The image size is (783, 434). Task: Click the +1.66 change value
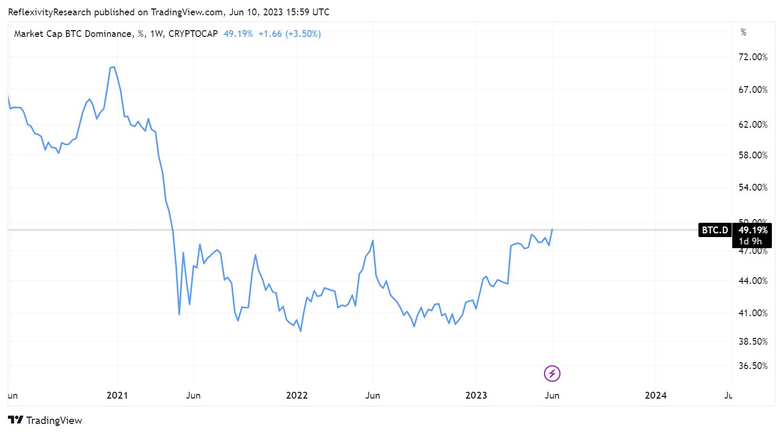coord(270,34)
